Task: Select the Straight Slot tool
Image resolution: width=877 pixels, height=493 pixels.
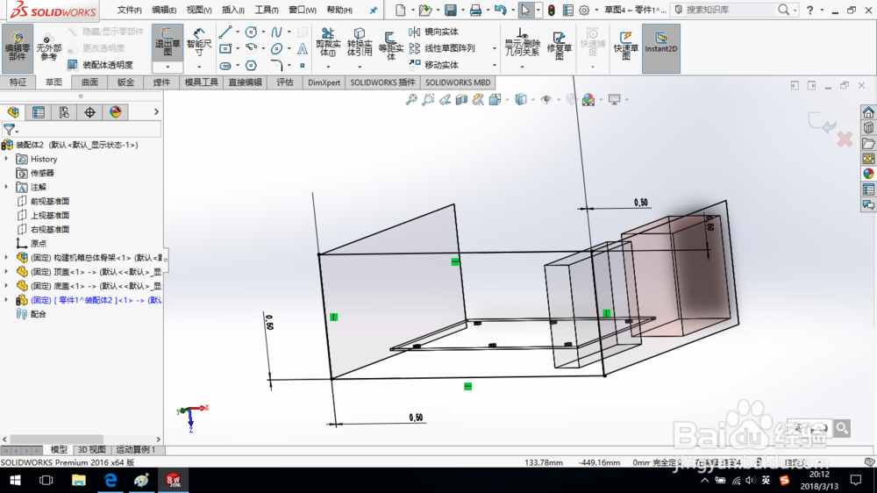Action: tap(225, 66)
